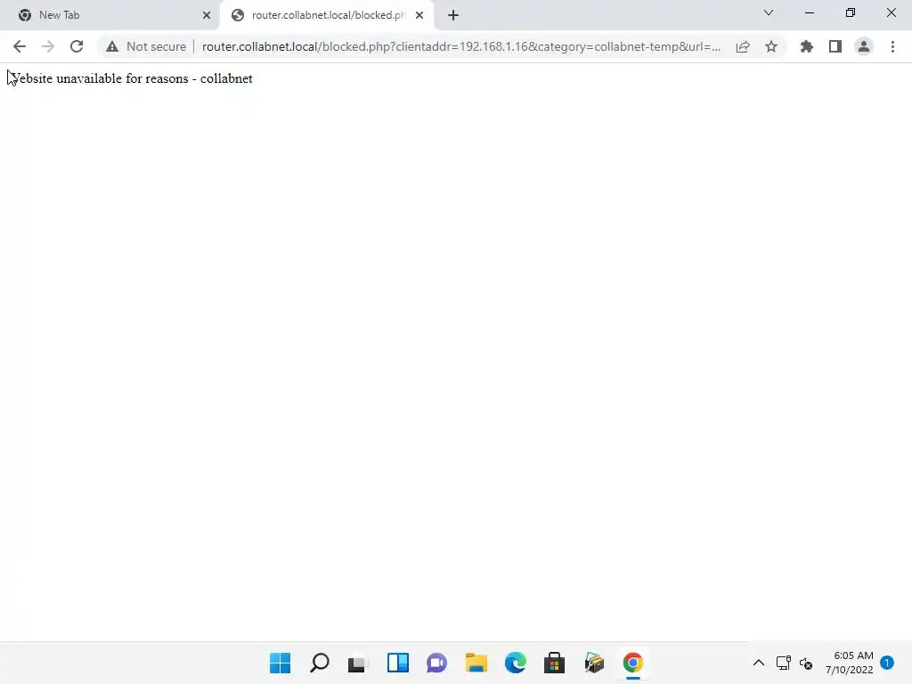This screenshot has height=684, width=912.
Task: Show hidden system tray icons
Action: 759,663
